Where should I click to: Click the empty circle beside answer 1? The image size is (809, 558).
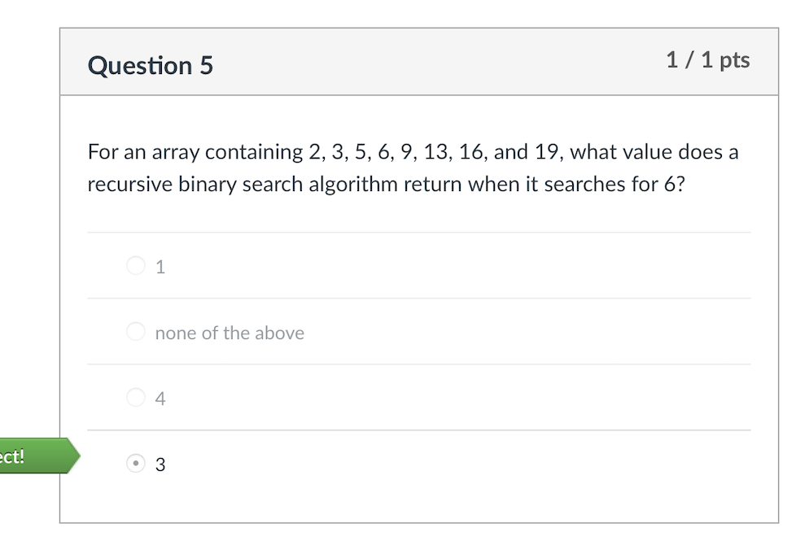136,266
